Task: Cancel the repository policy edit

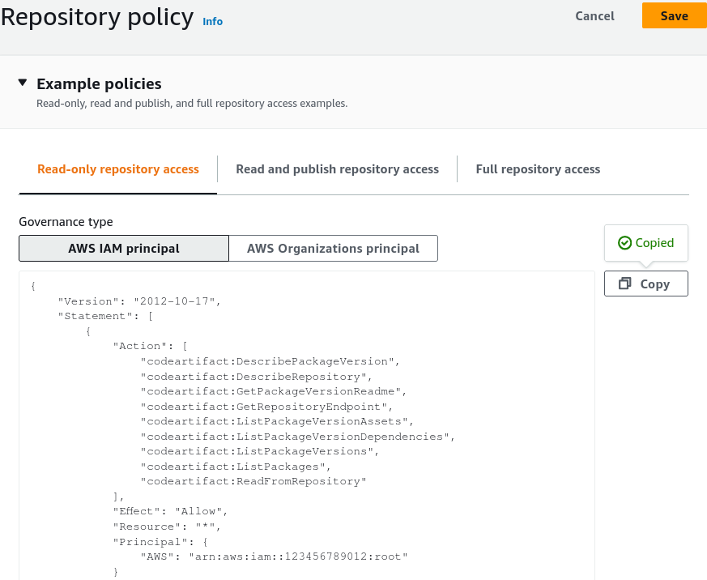Action: (594, 15)
